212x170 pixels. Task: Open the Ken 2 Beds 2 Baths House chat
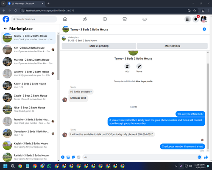tap(29, 50)
